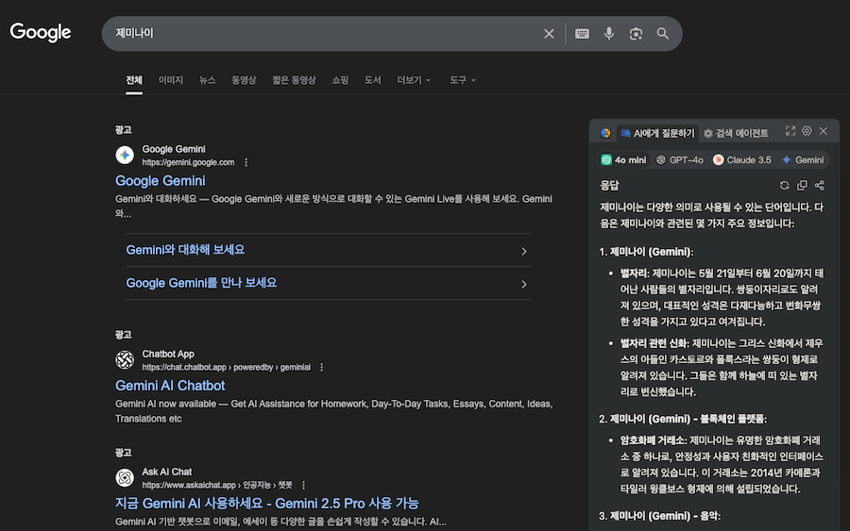Open the 'Gemini와 대화해 보세요' sitelink
This screenshot has height=531, width=850.
pos(185,250)
